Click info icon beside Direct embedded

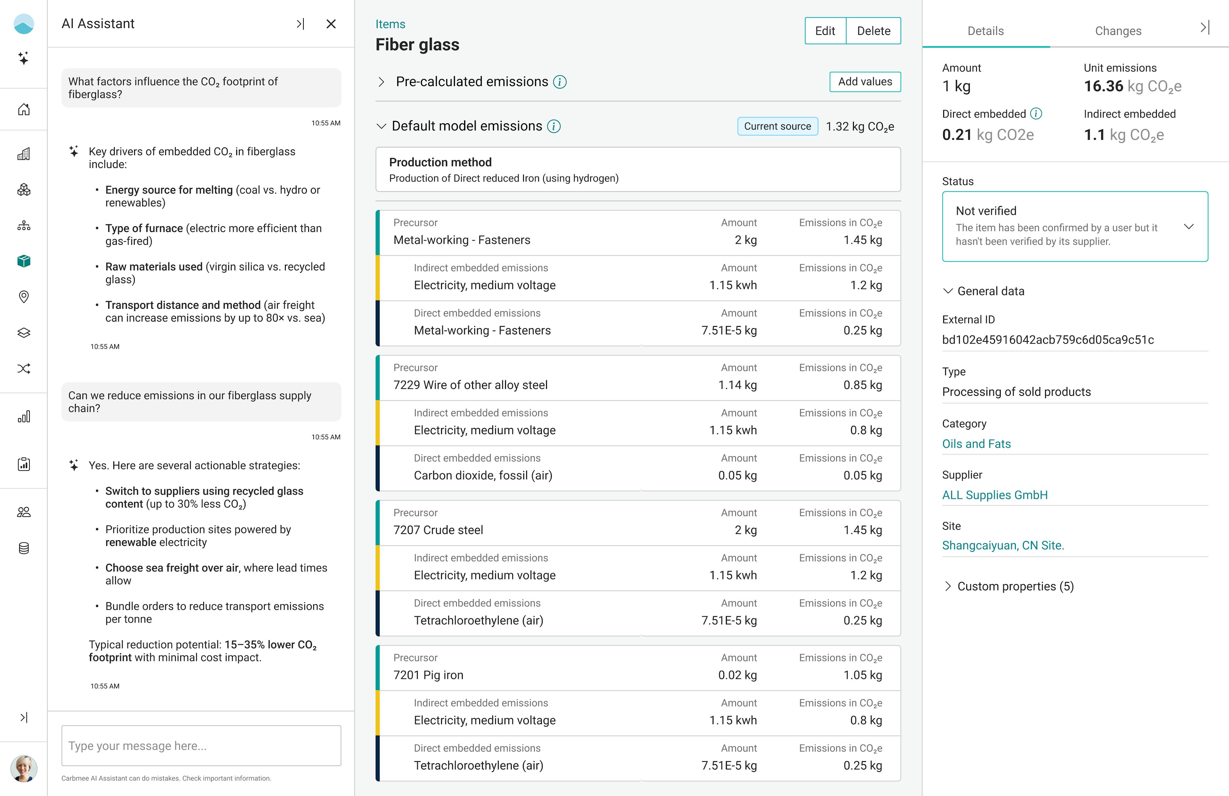(1036, 114)
